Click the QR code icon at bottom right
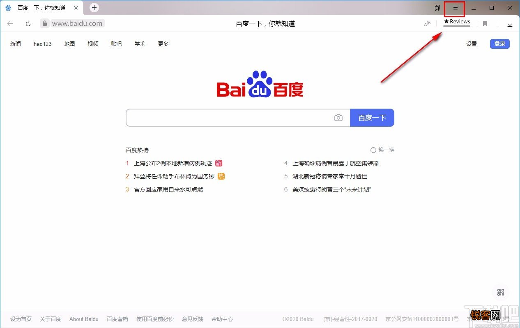The image size is (520, 328). point(501,292)
